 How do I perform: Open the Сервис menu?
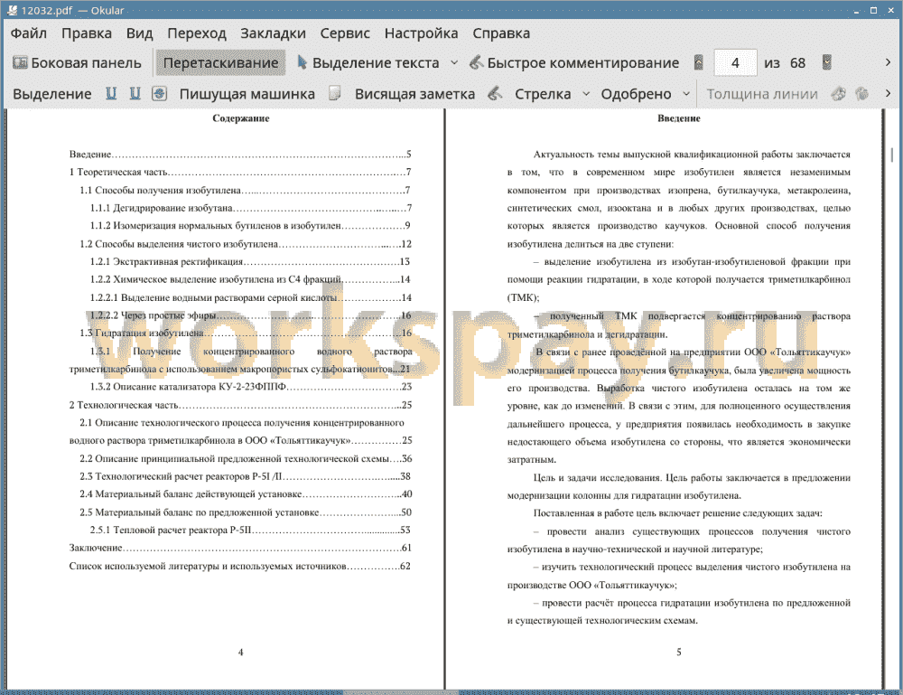click(x=345, y=33)
